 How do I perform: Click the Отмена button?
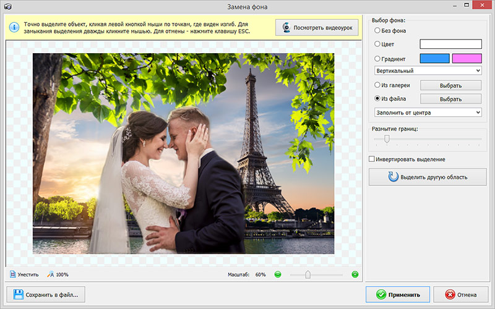(461, 295)
